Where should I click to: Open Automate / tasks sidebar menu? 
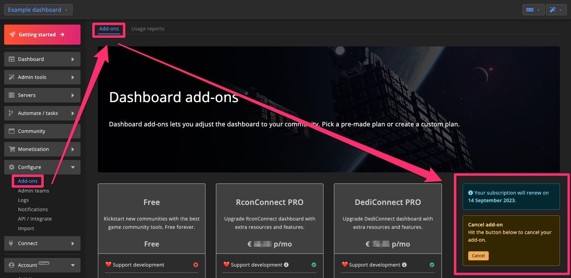[42, 113]
